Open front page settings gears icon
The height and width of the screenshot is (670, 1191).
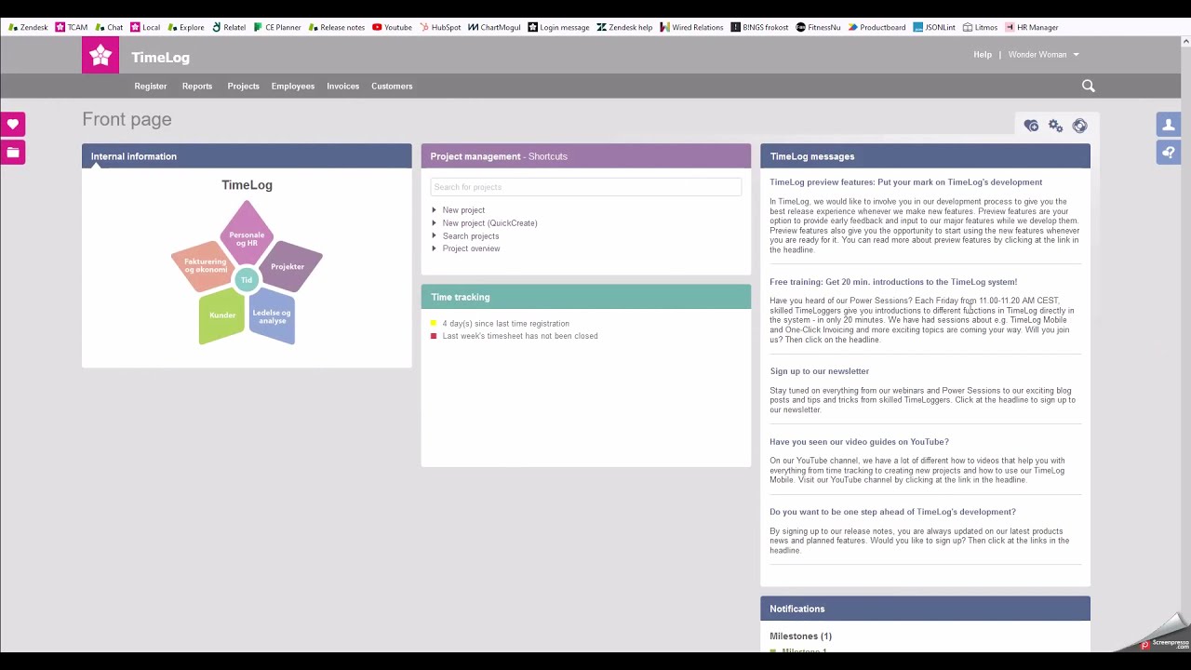tap(1055, 126)
